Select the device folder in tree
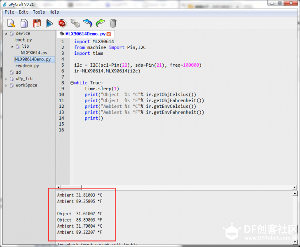The width and height of the screenshot is (300, 247). point(23,33)
